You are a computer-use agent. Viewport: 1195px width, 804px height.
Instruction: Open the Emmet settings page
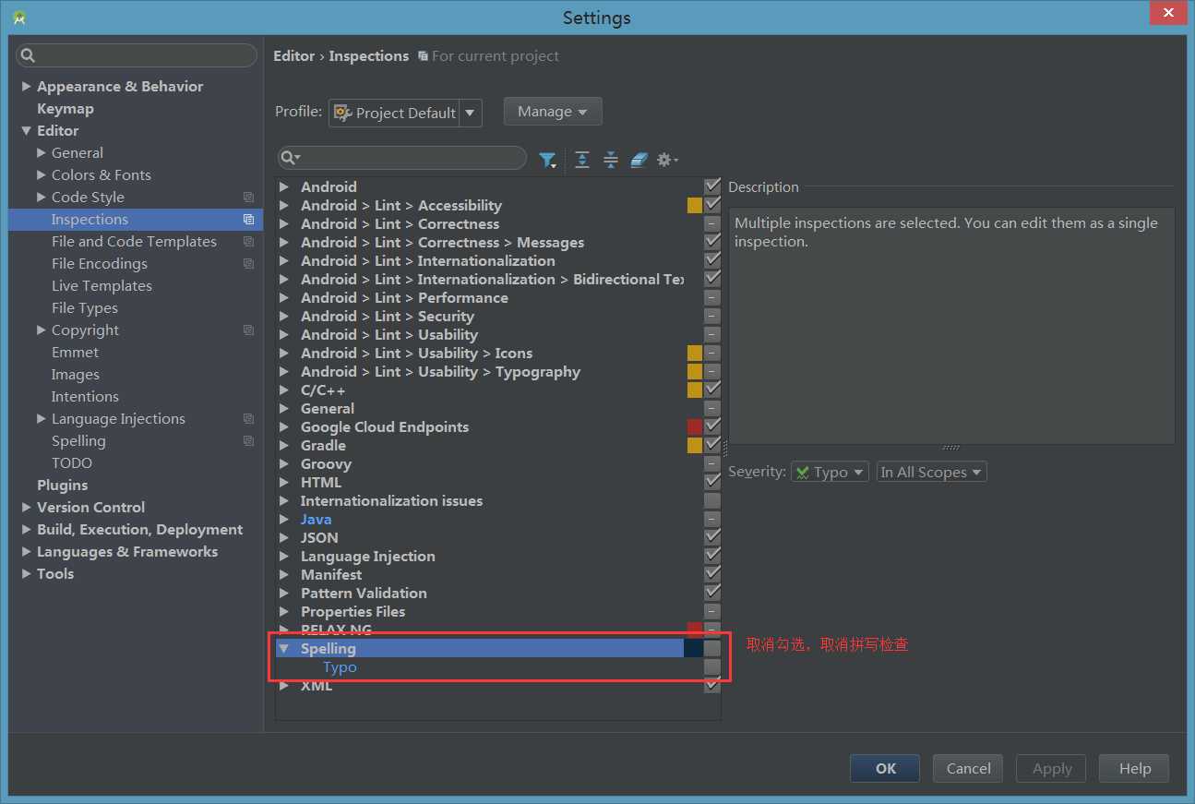pos(75,353)
